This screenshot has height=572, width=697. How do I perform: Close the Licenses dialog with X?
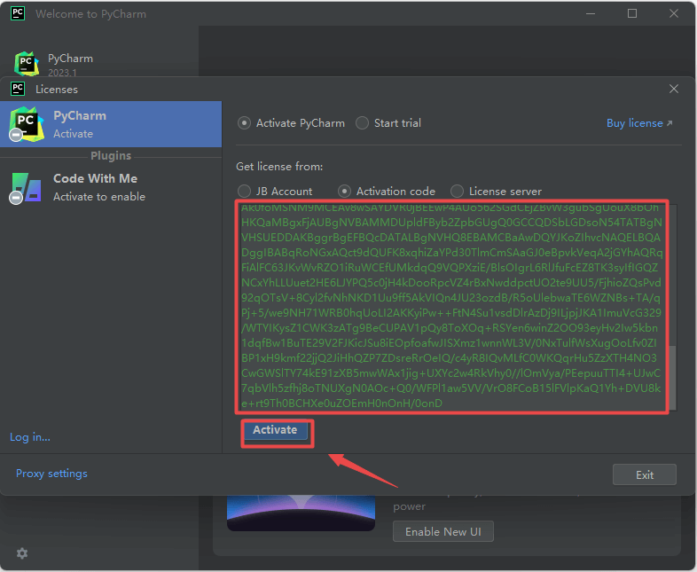674,89
